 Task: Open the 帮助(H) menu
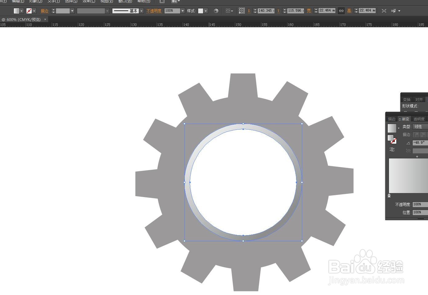pyautogui.click(x=144, y=1)
